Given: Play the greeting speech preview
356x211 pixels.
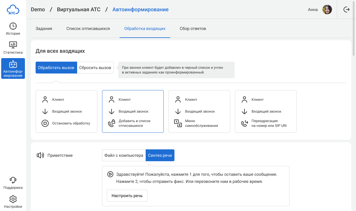Looking at the screenshot, I should (110, 174).
